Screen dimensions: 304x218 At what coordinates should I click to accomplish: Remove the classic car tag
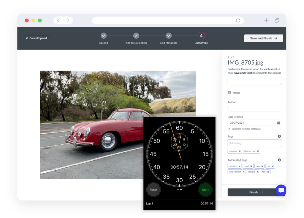258,151
